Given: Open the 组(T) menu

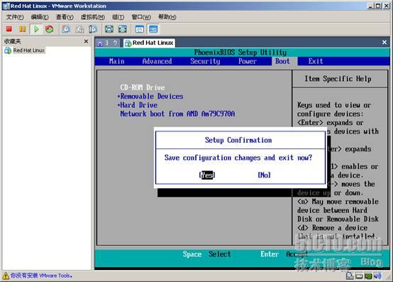Looking at the screenshot, I should [x=118, y=17].
